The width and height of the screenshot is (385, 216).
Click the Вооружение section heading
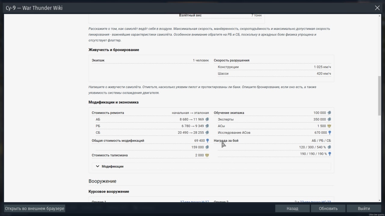tap(102, 181)
